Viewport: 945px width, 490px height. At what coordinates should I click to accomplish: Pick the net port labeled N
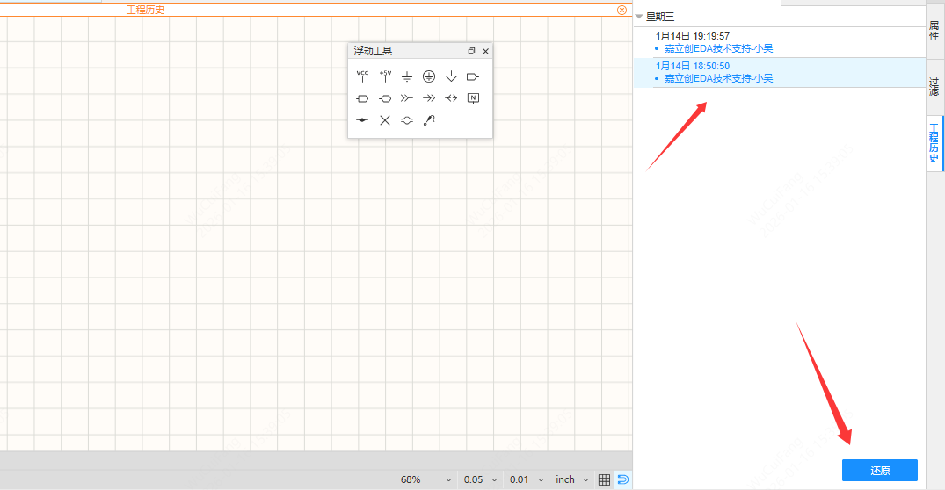[473, 98]
